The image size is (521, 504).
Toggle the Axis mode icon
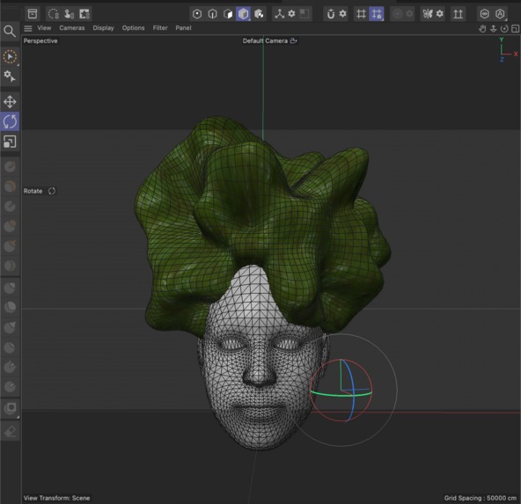point(280,14)
